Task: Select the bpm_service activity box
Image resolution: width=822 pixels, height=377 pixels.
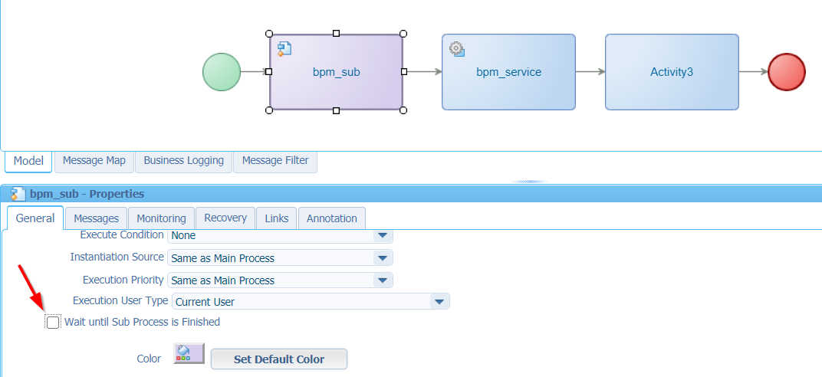Action: 508,72
